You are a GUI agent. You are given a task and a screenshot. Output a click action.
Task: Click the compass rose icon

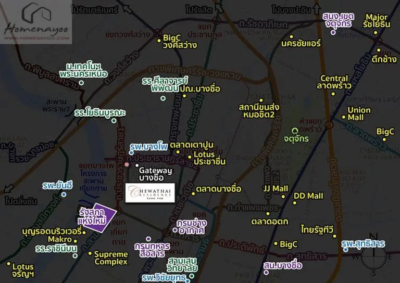point(374,256)
